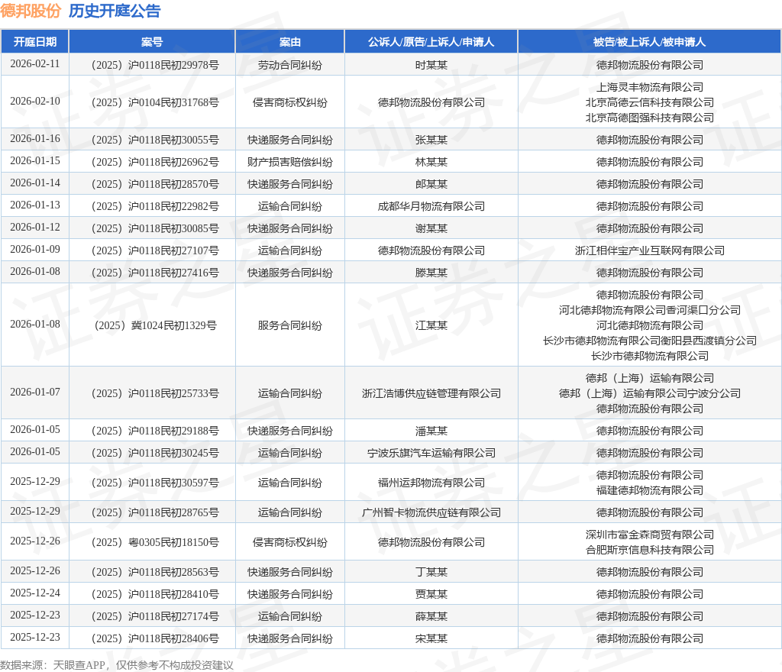Click defendant 上海灵丰物流有限公司
Image resolution: width=782 pixels, height=672 pixels.
click(x=649, y=87)
